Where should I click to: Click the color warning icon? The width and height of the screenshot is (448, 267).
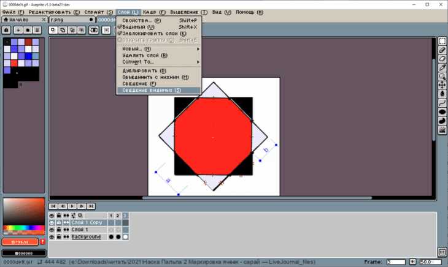[42, 242]
